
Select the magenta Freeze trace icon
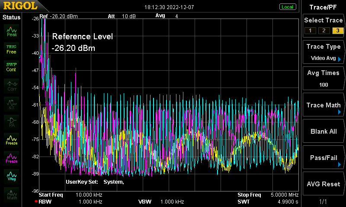[x=12, y=158]
